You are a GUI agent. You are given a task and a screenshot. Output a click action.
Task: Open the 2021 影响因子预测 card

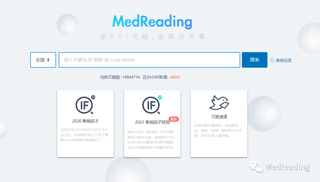(x=152, y=123)
